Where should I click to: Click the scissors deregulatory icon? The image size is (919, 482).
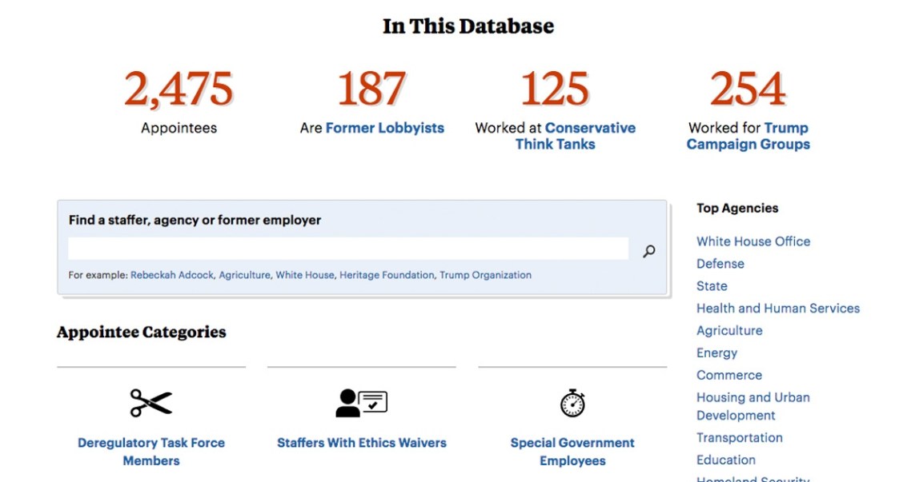pos(151,403)
